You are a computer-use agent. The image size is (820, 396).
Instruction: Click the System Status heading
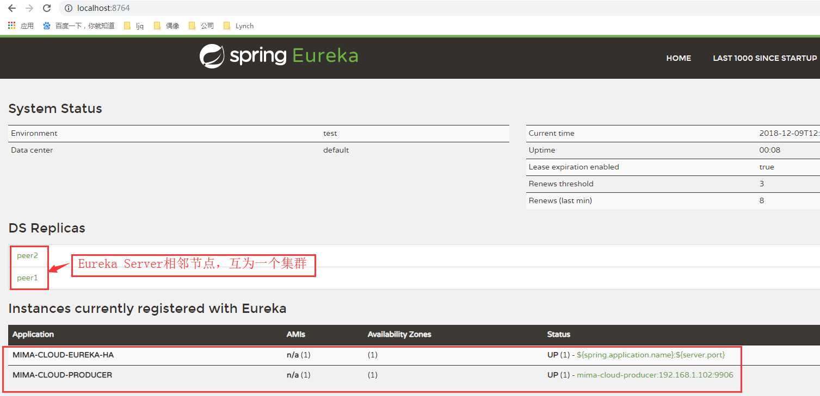56,109
